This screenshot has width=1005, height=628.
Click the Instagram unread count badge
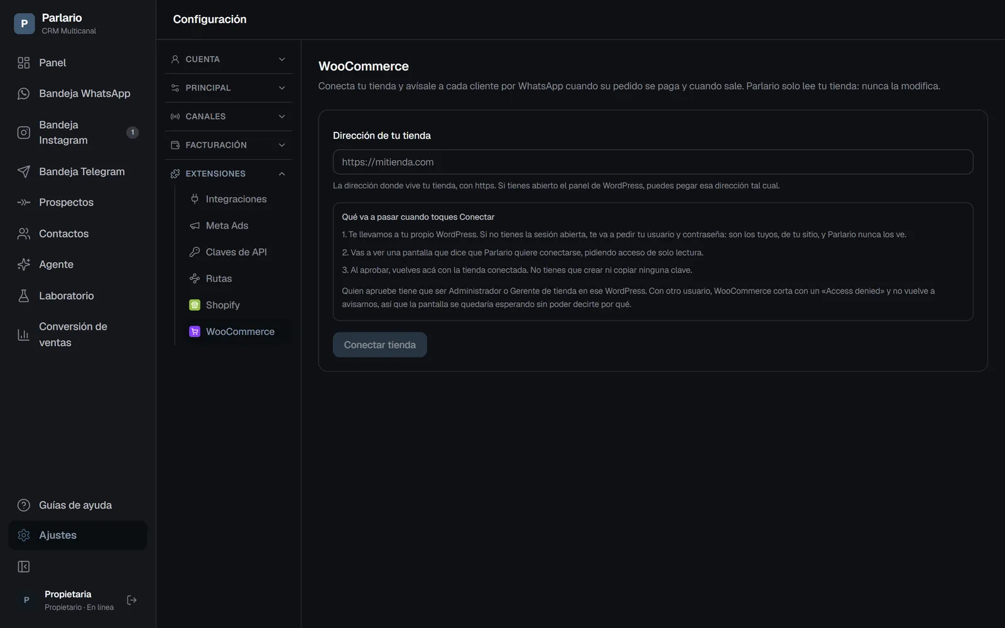point(133,133)
